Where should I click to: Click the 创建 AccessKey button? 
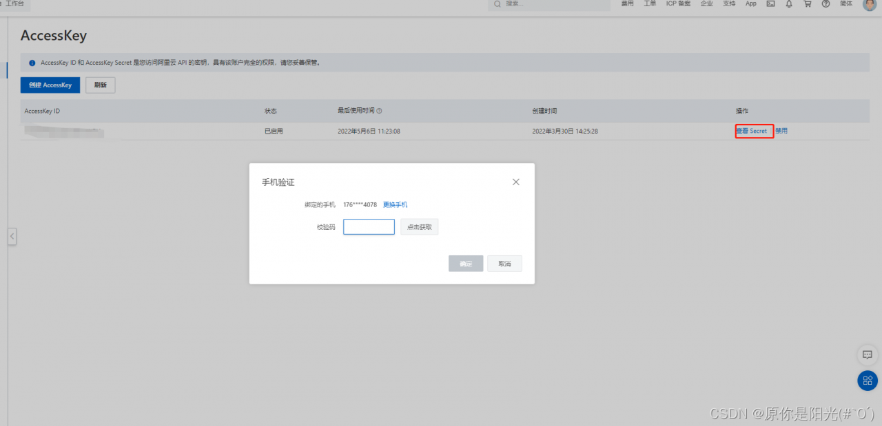[50, 85]
